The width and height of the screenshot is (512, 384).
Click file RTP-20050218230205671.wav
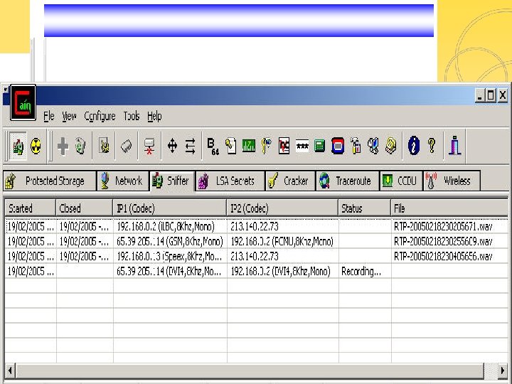click(x=443, y=226)
